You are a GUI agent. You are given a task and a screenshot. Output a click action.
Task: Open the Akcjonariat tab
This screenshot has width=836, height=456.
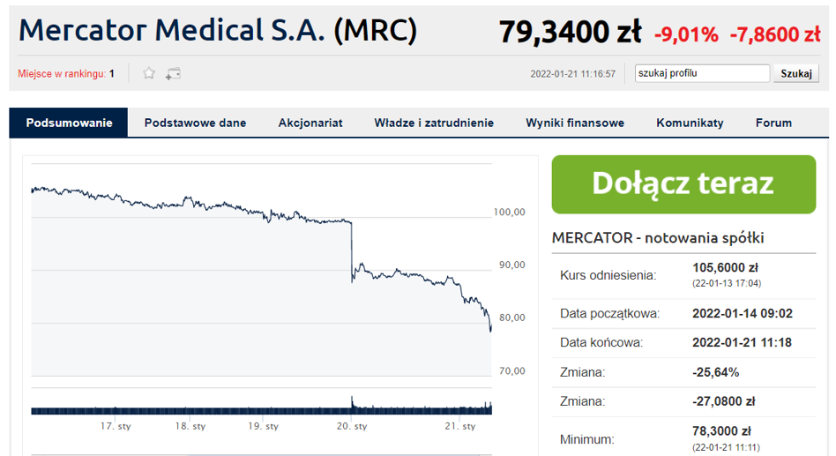pos(310,123)
